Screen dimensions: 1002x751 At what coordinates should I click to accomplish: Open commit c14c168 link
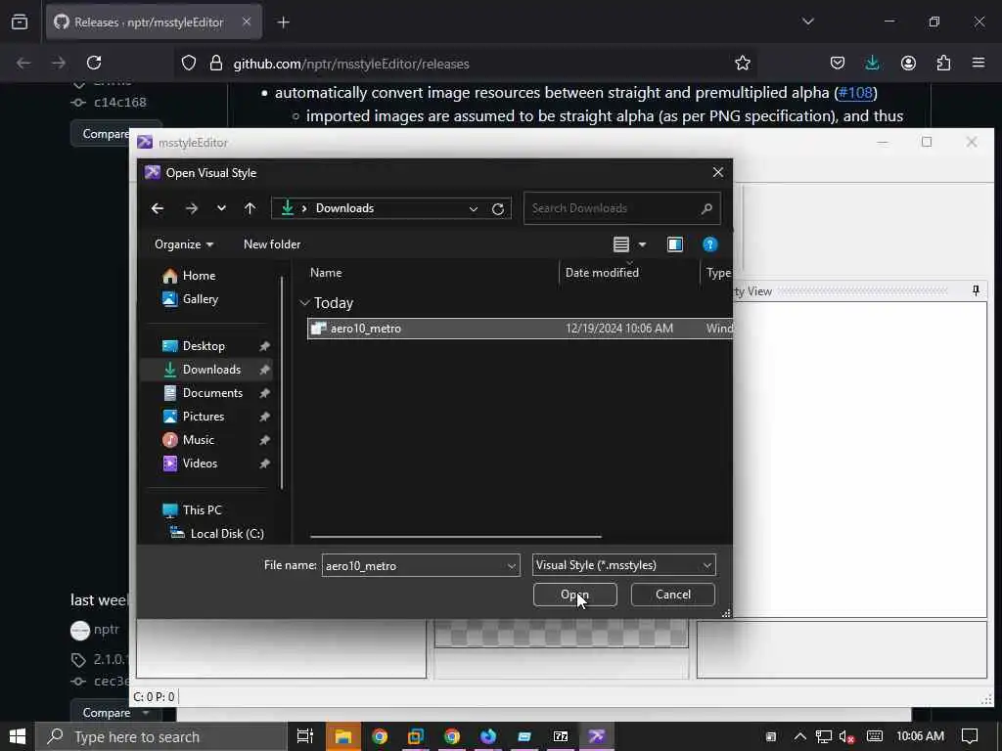point(120,102)
